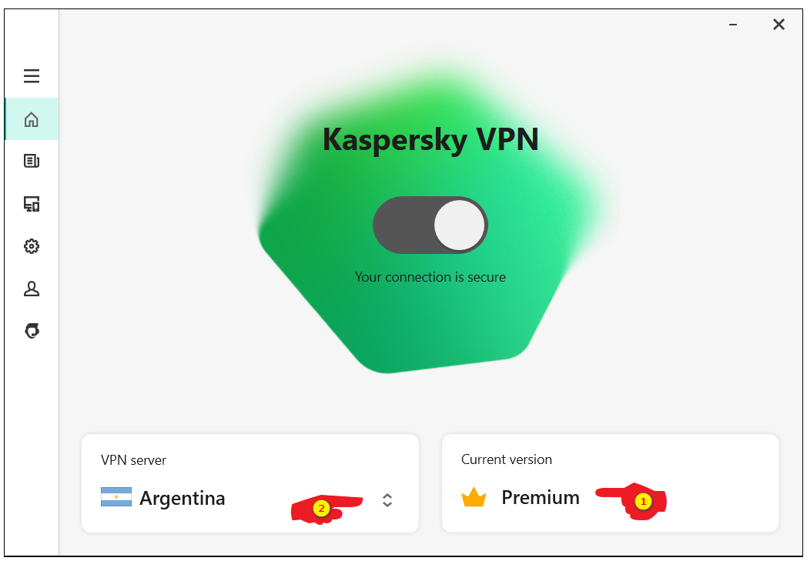Select the Argentina server name
This screenshot has width=807, height=561.
pyautogui.click(x=182, y=498)
